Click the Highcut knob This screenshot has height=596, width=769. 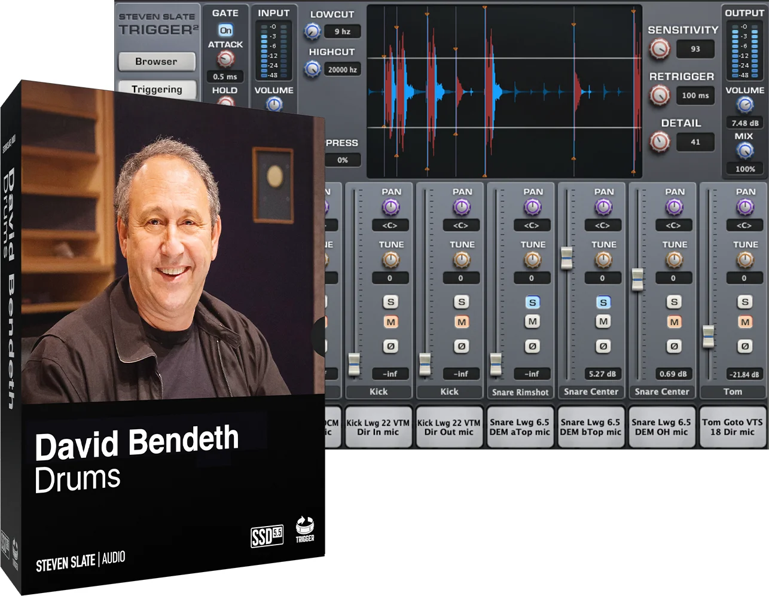tap(313, 69)
